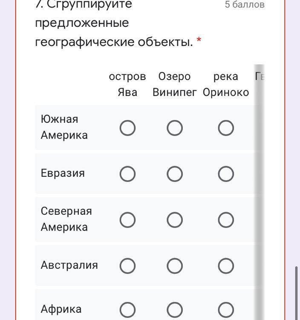Click the partially hidden fourth column header

[260, 77]
